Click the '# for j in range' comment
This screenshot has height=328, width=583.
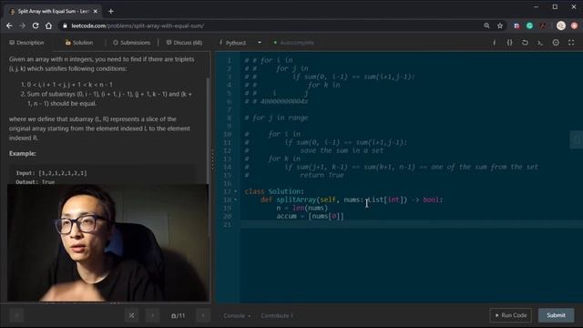point(276,118)
